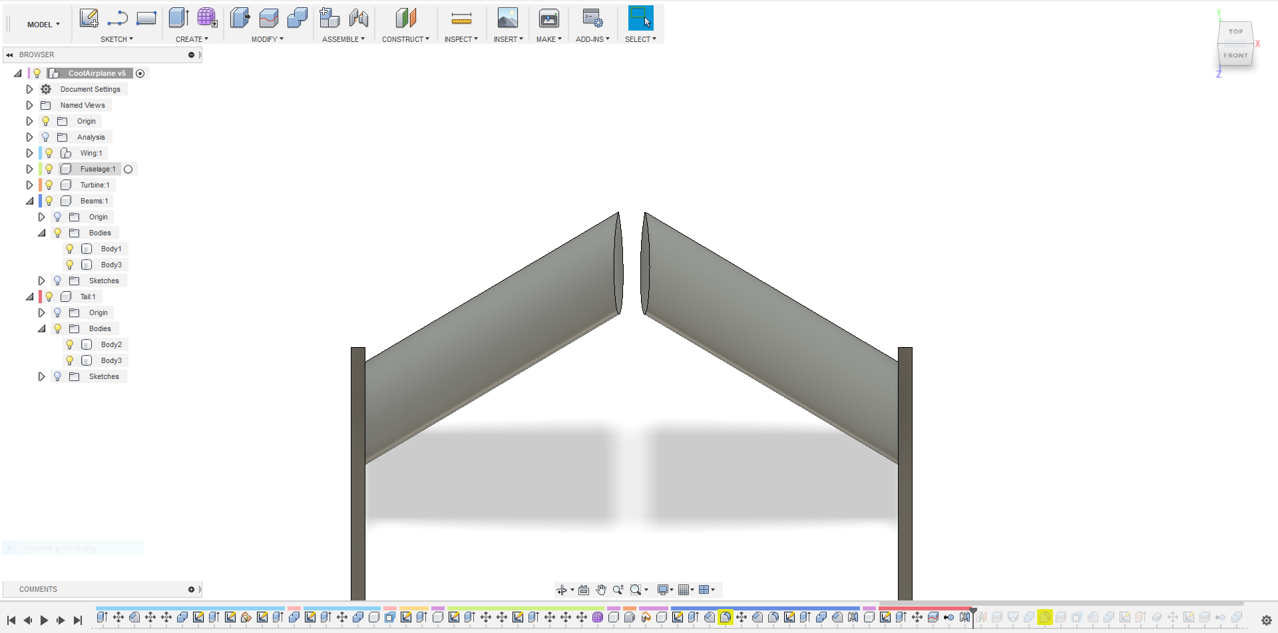Click the Fillet tool icon
Image resolution: width=1278 pixels, height=633 pixels.
coord(269,18)
